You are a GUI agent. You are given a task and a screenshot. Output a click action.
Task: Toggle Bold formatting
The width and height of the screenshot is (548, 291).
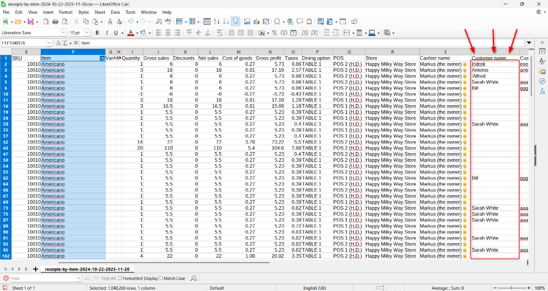point(97,33)
